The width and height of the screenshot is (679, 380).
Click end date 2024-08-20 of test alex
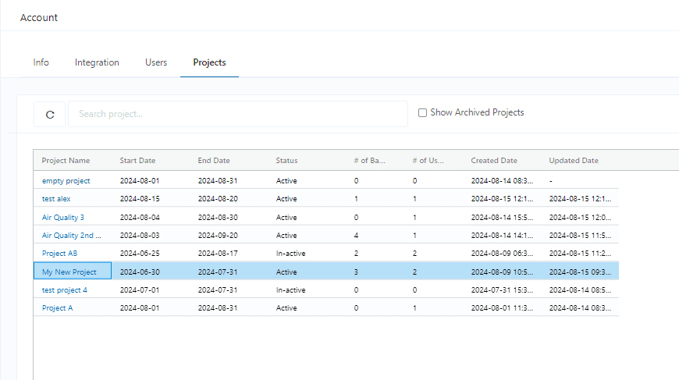218,199
